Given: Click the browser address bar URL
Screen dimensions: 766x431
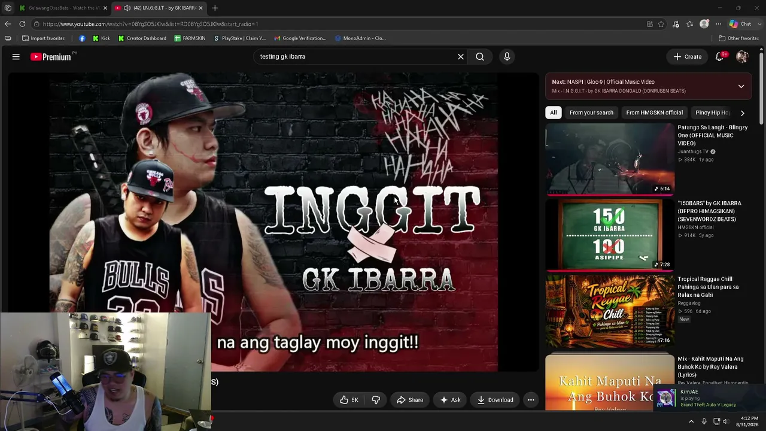Looking at the screenshot, I should (x=150, y=24).
